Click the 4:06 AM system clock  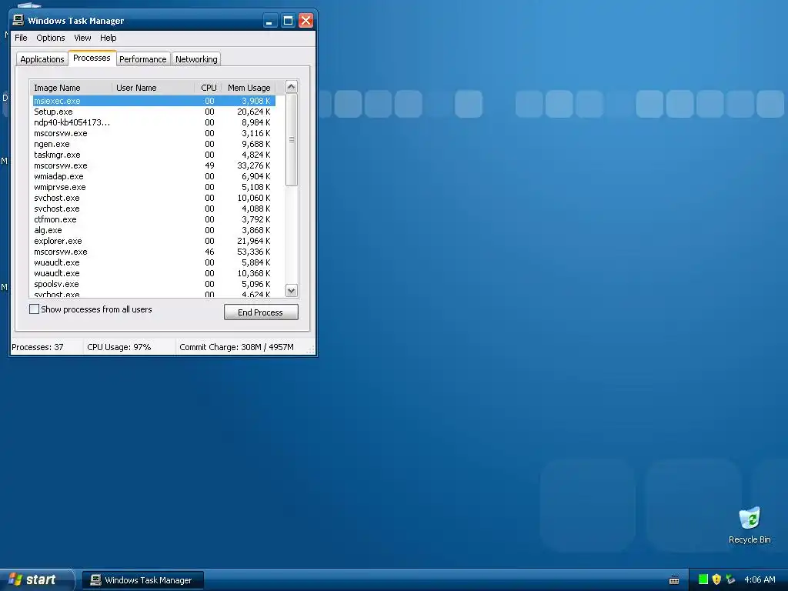(760, 579)
